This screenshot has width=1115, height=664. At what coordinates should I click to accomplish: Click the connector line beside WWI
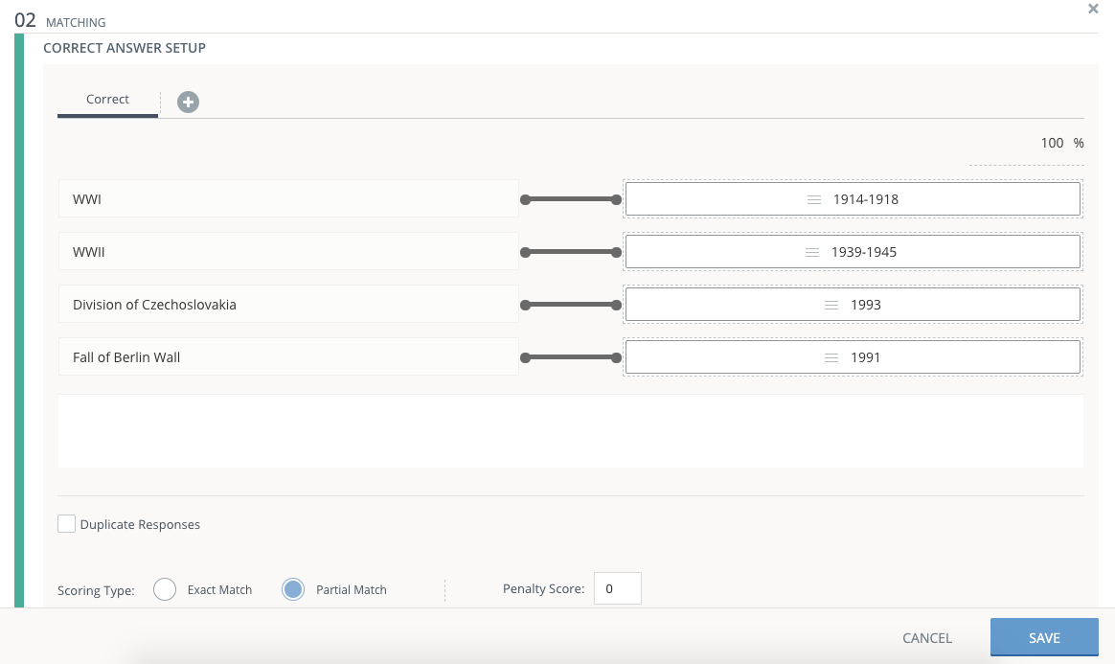571,200
